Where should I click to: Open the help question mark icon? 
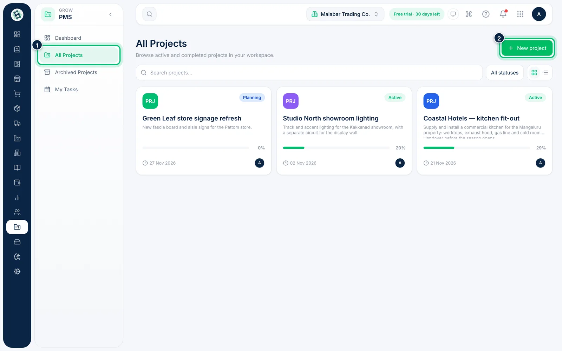click(x=486, y=14)
